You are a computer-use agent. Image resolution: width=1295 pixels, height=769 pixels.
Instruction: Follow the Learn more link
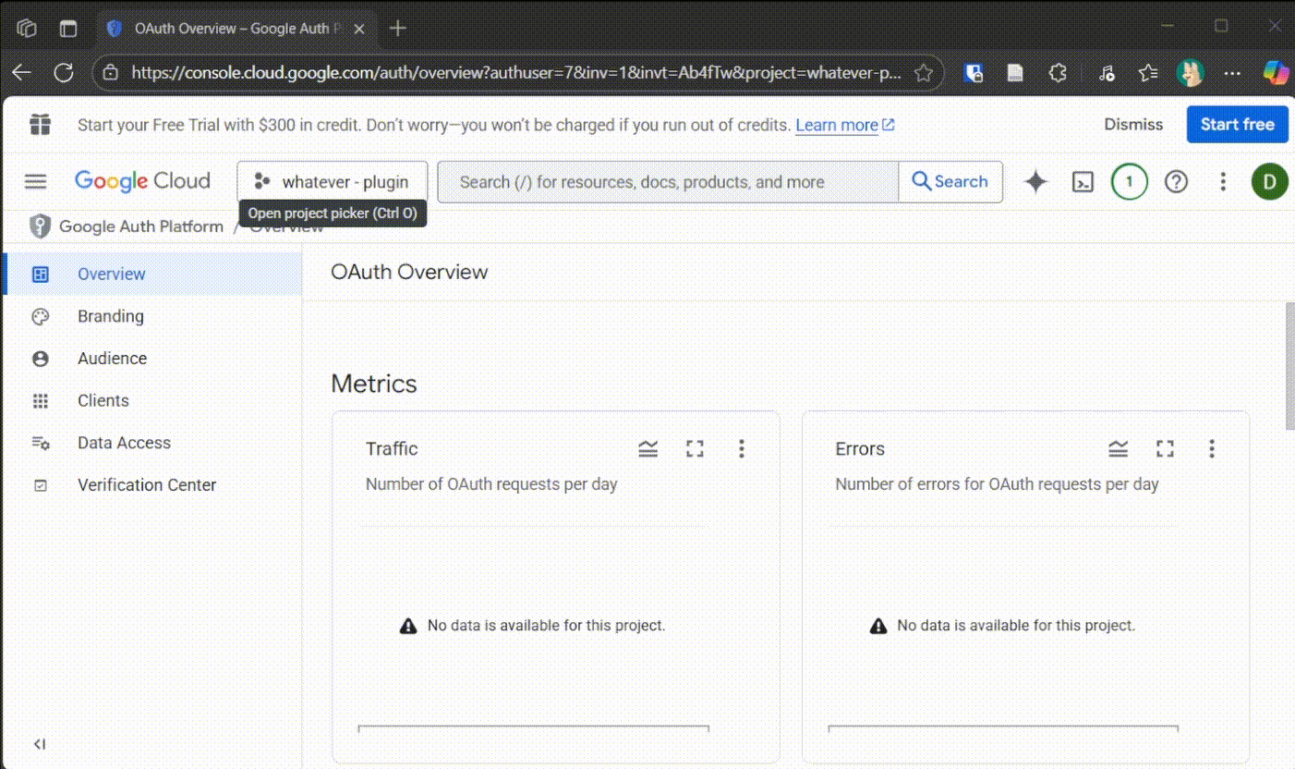(844, 125)
